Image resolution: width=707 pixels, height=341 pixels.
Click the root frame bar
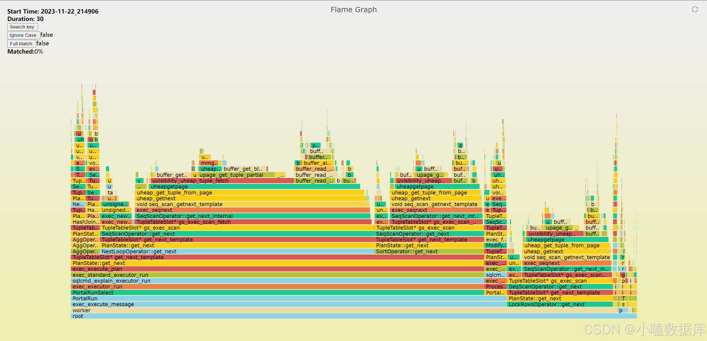pos(353,316)
